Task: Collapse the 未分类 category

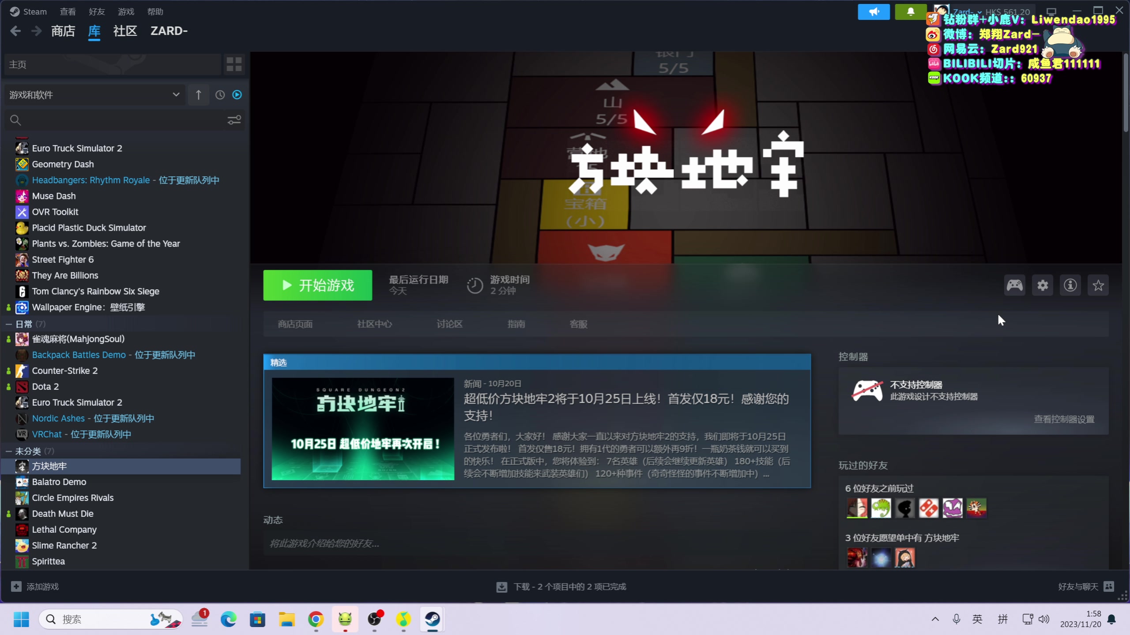Action: [8, 451]
